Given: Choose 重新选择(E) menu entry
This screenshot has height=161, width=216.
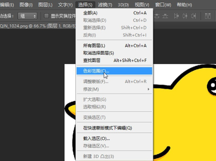Looking at the screenshot, I should click(114, 28).
